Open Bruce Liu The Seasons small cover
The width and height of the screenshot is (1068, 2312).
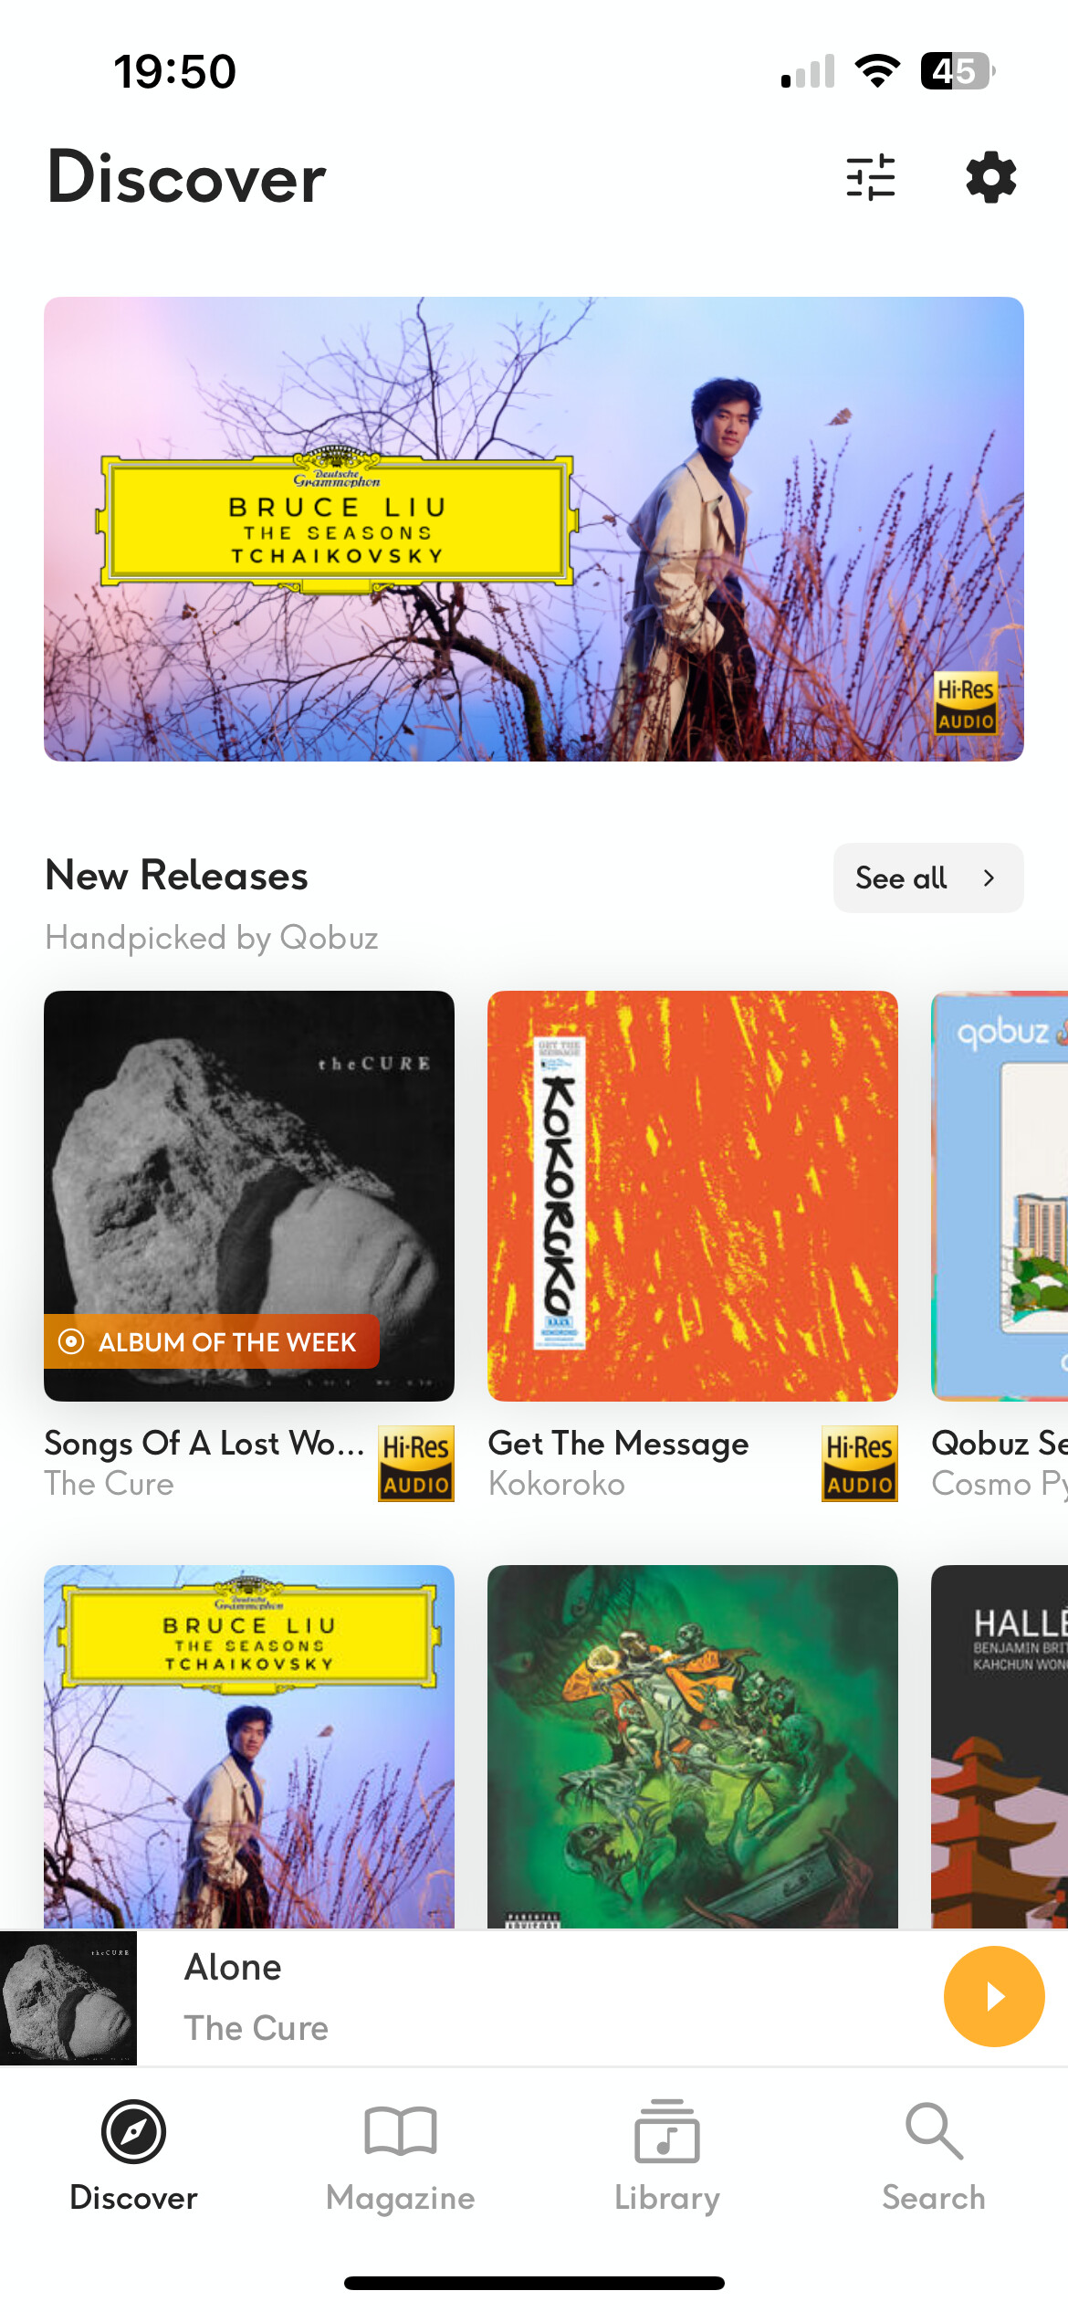249,1747
